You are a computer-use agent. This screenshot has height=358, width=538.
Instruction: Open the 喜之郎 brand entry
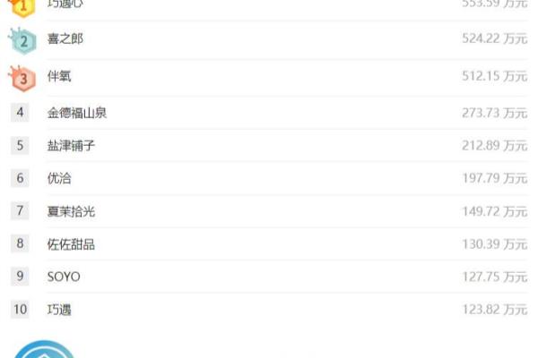[65, 38]
